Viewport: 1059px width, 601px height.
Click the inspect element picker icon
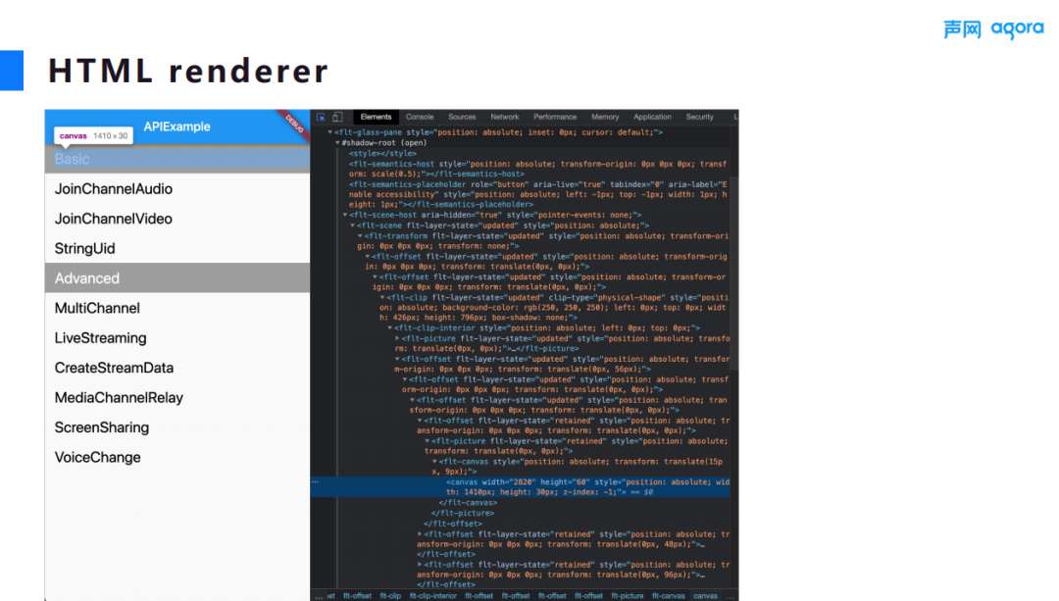321,117
